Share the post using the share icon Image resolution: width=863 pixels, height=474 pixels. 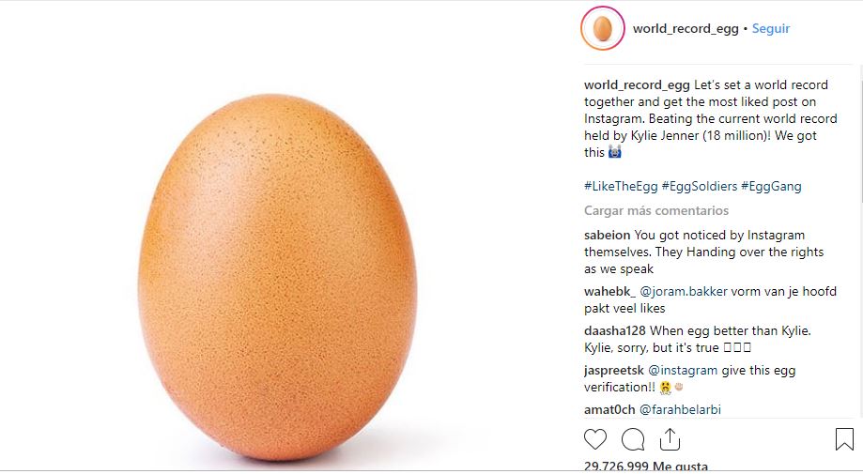pyautogui.click(x=670, y=438)
